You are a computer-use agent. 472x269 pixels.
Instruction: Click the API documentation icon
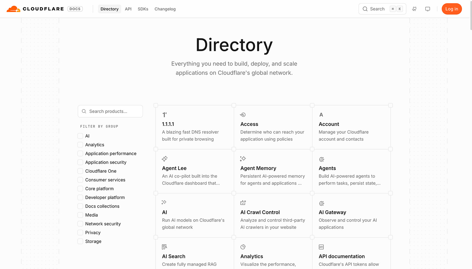[x=321, y=247]
